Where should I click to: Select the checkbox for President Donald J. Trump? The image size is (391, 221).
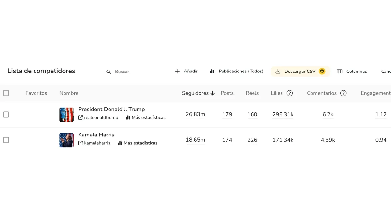coord(6,114)
